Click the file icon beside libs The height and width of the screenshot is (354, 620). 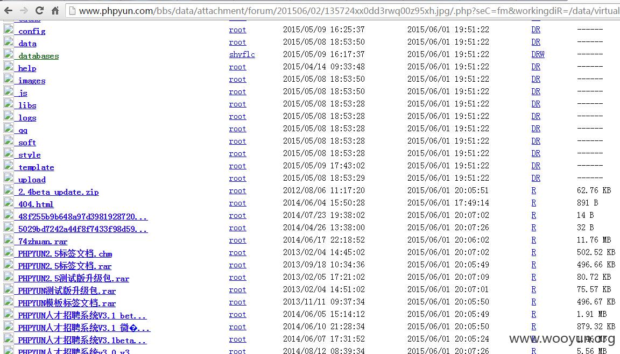click(9, 103)
